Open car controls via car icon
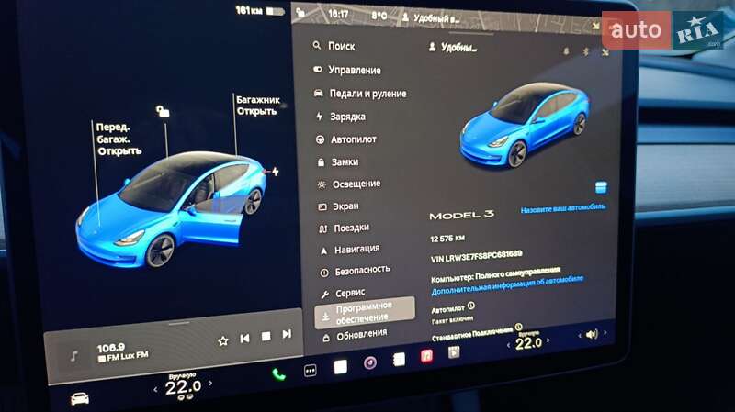 (x=80, y=398)
